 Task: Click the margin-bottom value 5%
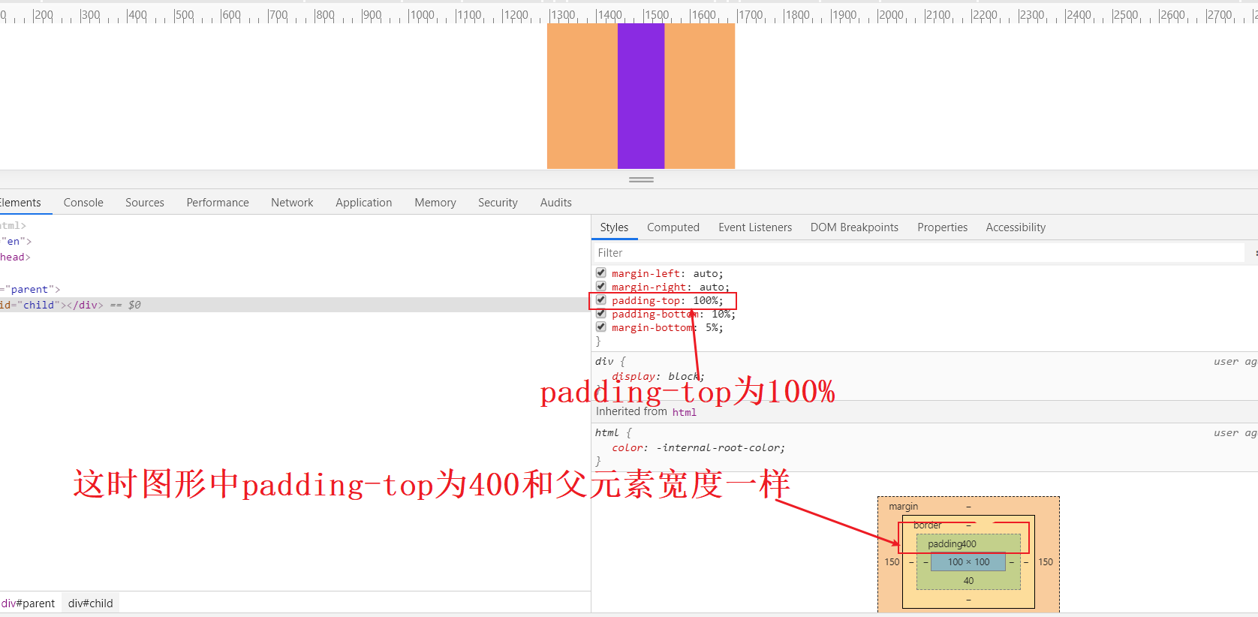pos(712,327)
